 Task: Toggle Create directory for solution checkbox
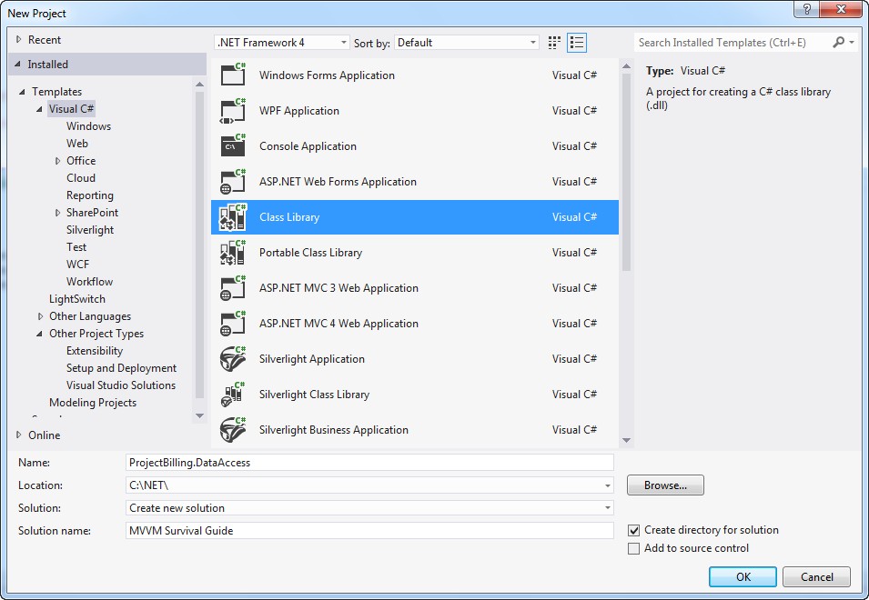(634, 530)
